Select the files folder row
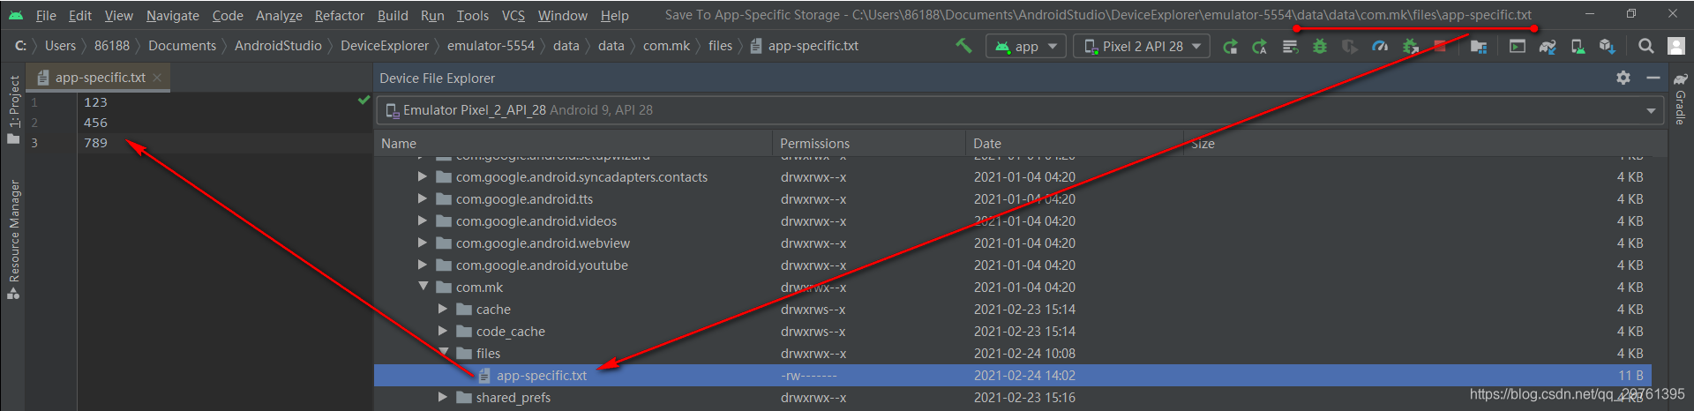This screenshot has height=411, width=1694. pyautogui.click(x=1013, y=353)
